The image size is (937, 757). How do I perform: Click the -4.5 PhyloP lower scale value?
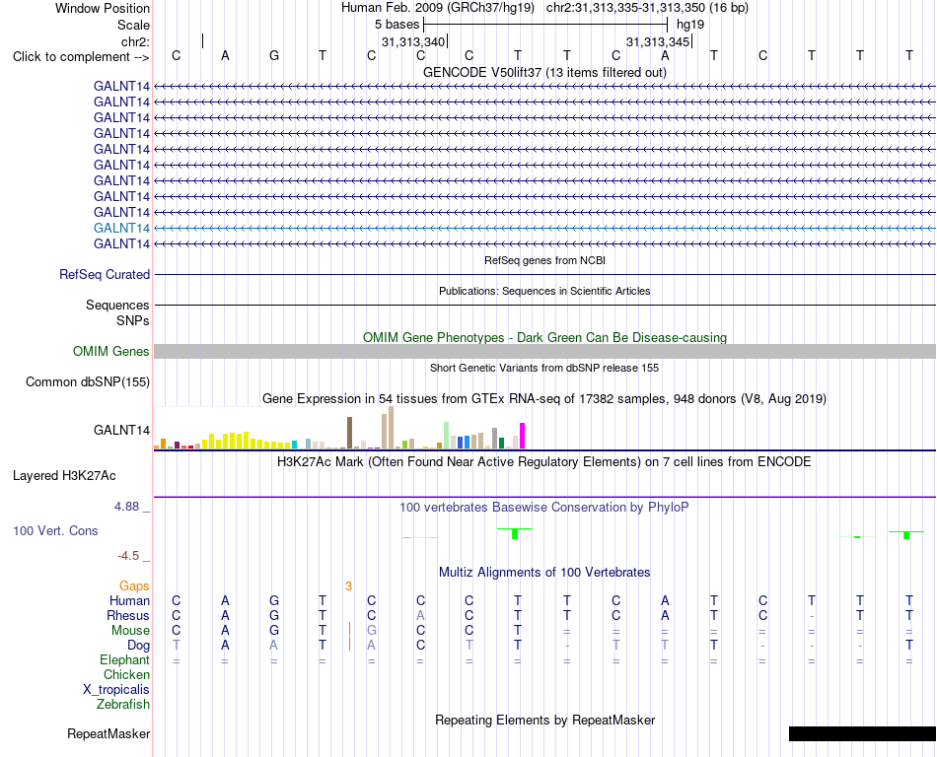click(128, 556)
